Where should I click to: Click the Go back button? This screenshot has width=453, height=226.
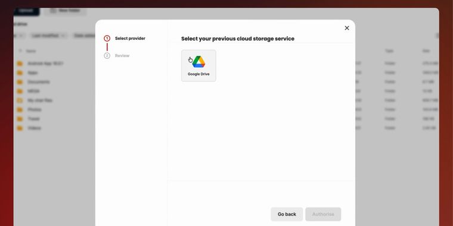point(287,214)
